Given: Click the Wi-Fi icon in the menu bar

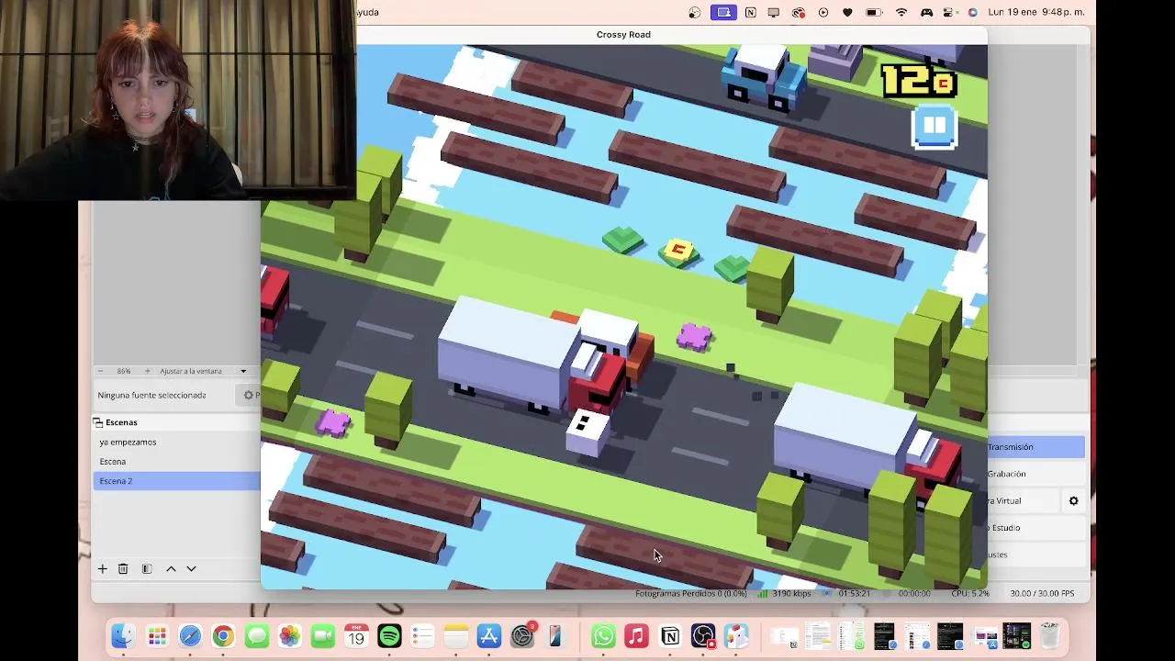Looking at the screenshot, I should click(901, 12).
